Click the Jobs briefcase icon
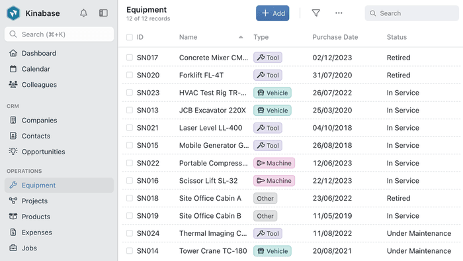463x261 pixels. (13, 248)
